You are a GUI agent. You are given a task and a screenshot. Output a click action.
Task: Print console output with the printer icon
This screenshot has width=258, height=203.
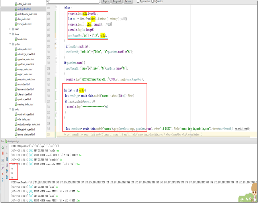click(x=7, y=171)
